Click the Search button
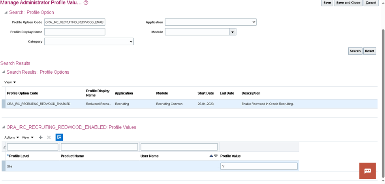The height and width of the screenshot is (184, 385). (x=355, y=51)
